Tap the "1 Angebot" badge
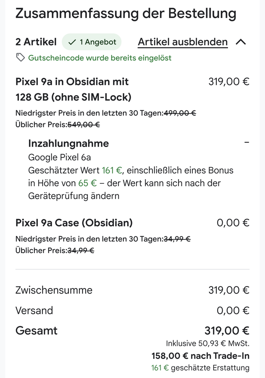Image resolution: width=265 pixels, height=378 pixels. pos(91,42)
